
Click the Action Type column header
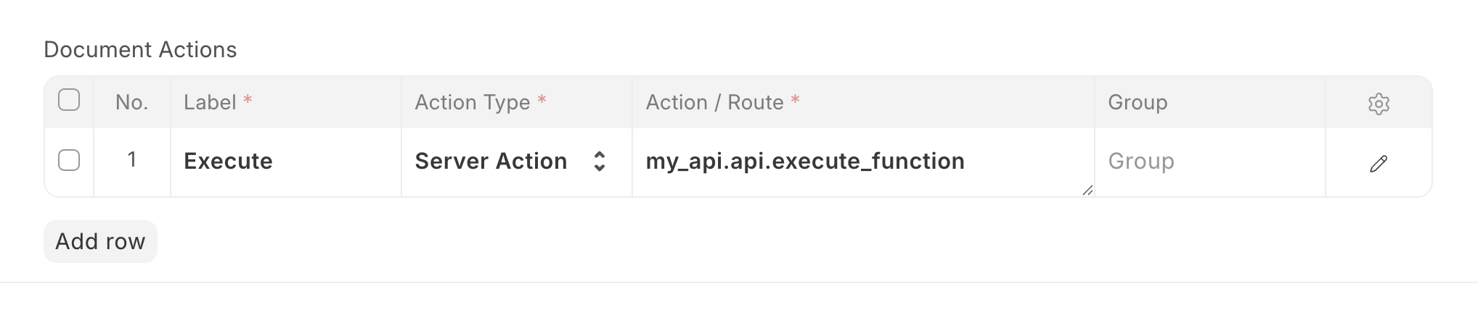click(x=472, y=103)
